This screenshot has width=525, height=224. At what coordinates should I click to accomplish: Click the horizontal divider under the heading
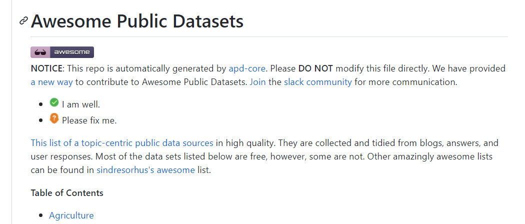coord(269,36)
